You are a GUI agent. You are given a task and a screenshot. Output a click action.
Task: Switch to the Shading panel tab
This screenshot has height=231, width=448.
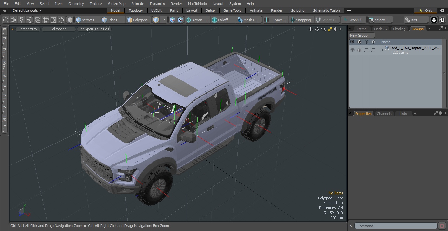point(399,29)
